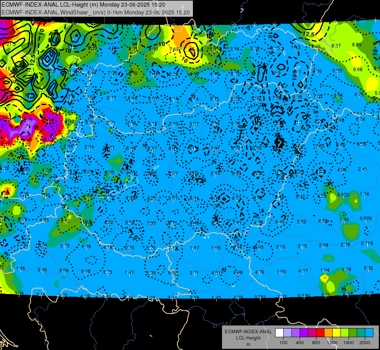This screenshot has height=350, width=380.
Task: Click the grid value '6.04'
Action: pos(360,119)
